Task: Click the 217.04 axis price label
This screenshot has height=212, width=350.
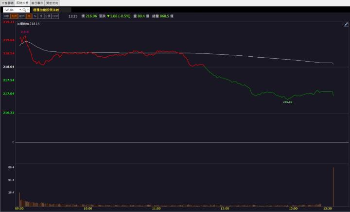Action: [x=8, y=94]
